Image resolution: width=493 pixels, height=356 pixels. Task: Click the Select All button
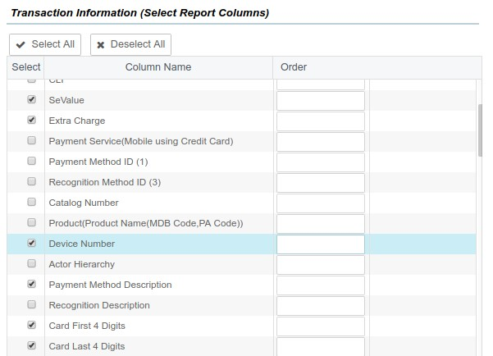click(45, 44)
